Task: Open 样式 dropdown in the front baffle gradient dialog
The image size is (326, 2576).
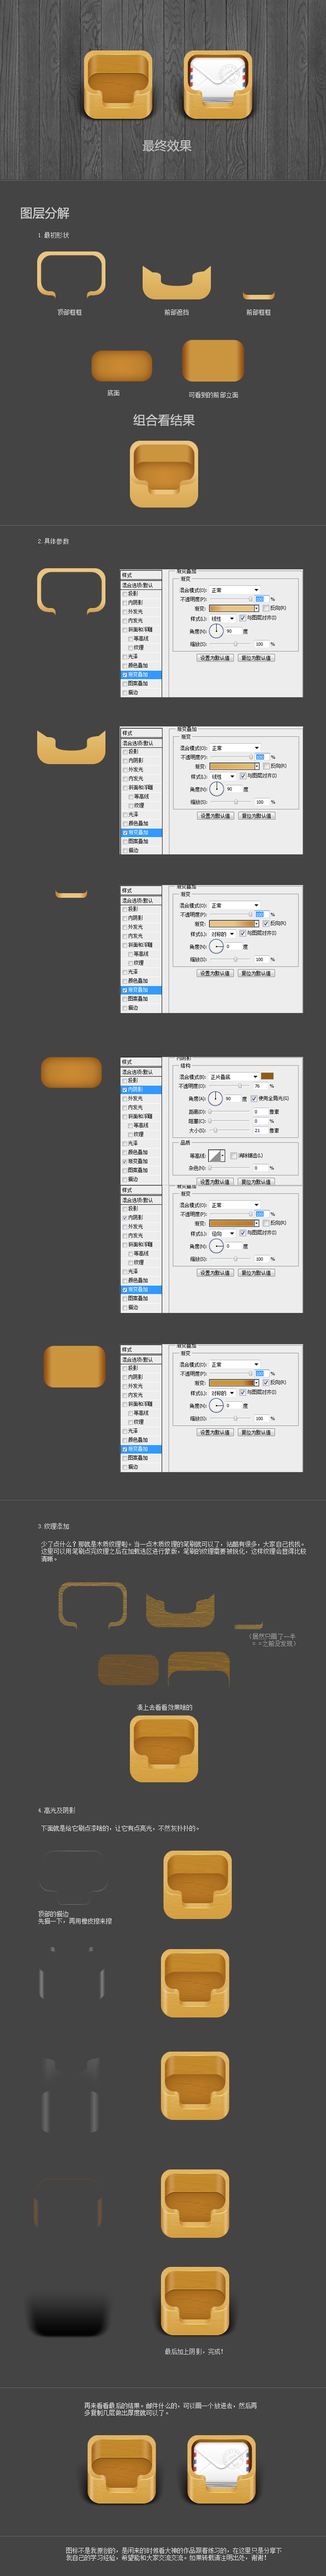Action: click(x=223, y=776)
